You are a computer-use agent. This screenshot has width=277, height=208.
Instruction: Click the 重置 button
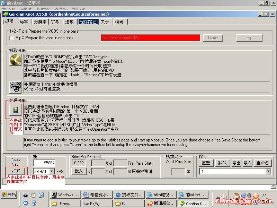tap(206, 163)
